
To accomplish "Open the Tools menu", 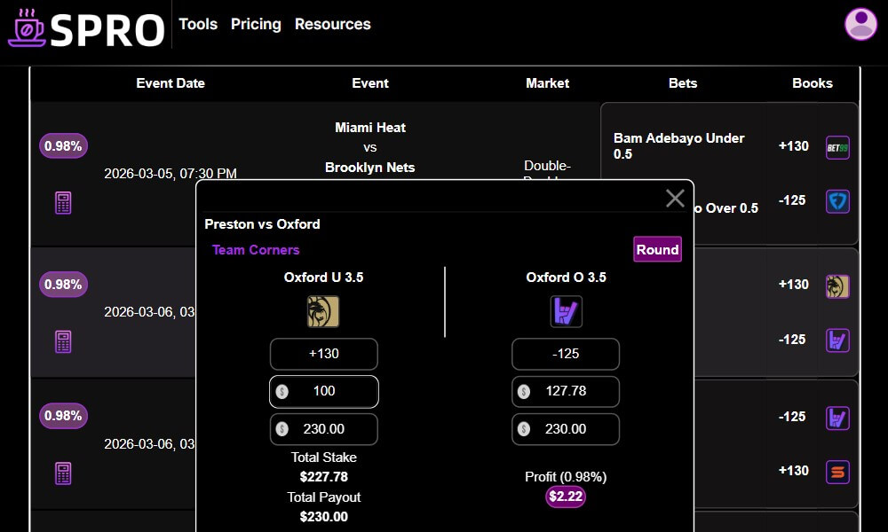I will tap(197, 24).
